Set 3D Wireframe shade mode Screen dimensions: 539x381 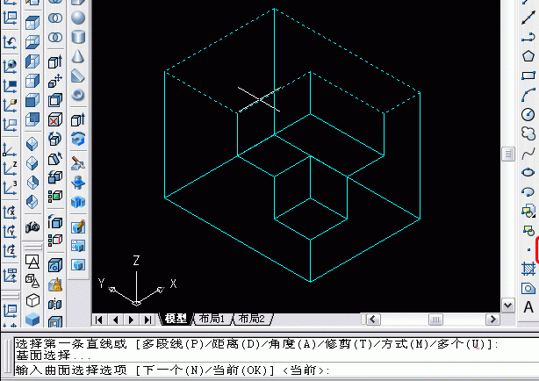coord(32,281)
